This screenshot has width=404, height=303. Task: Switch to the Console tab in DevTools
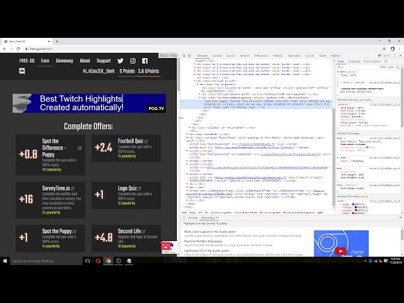[x=217, y=56]
